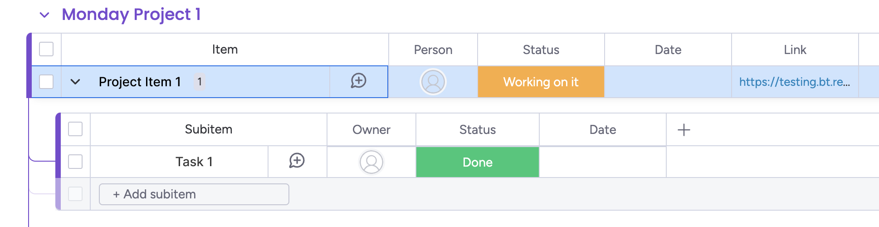Click the subitem count badge
The width and height of the screenshot is (879, 227).
[200, 82]
